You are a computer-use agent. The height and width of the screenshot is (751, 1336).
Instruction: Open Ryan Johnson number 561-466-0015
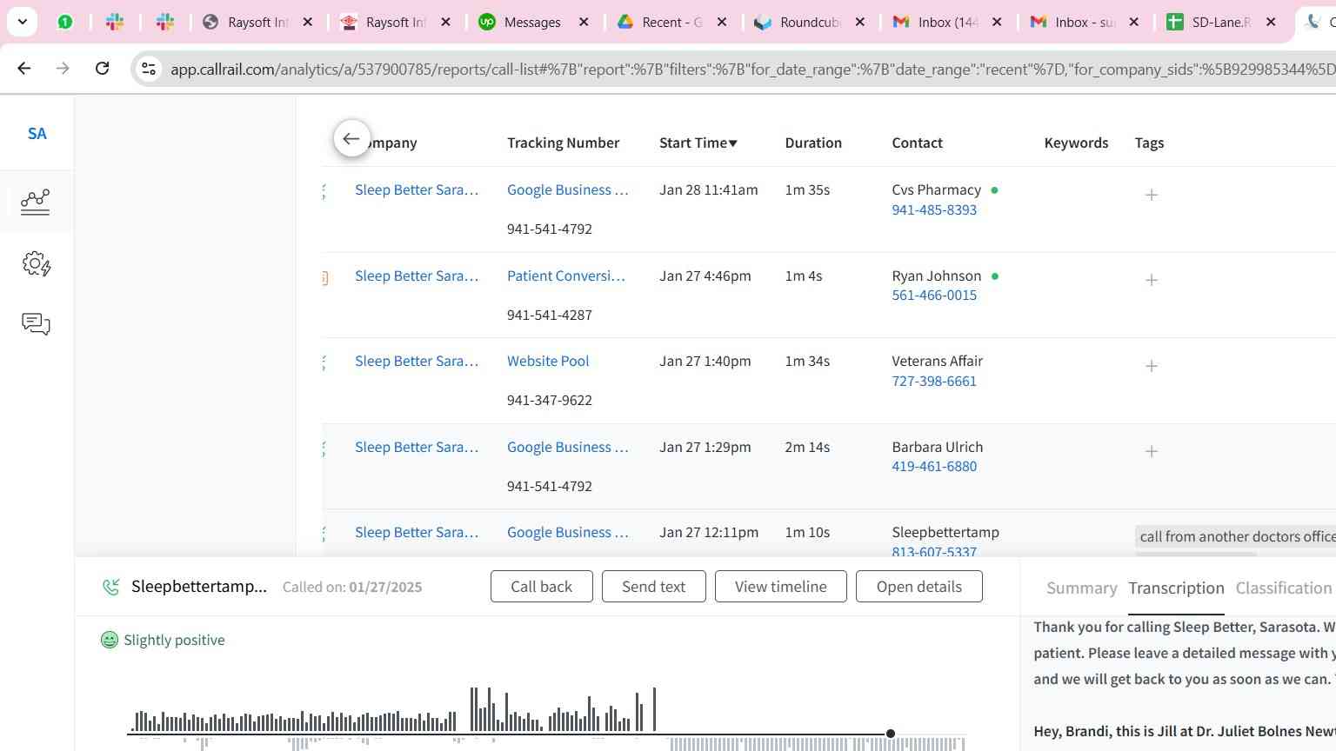[934, 295]
